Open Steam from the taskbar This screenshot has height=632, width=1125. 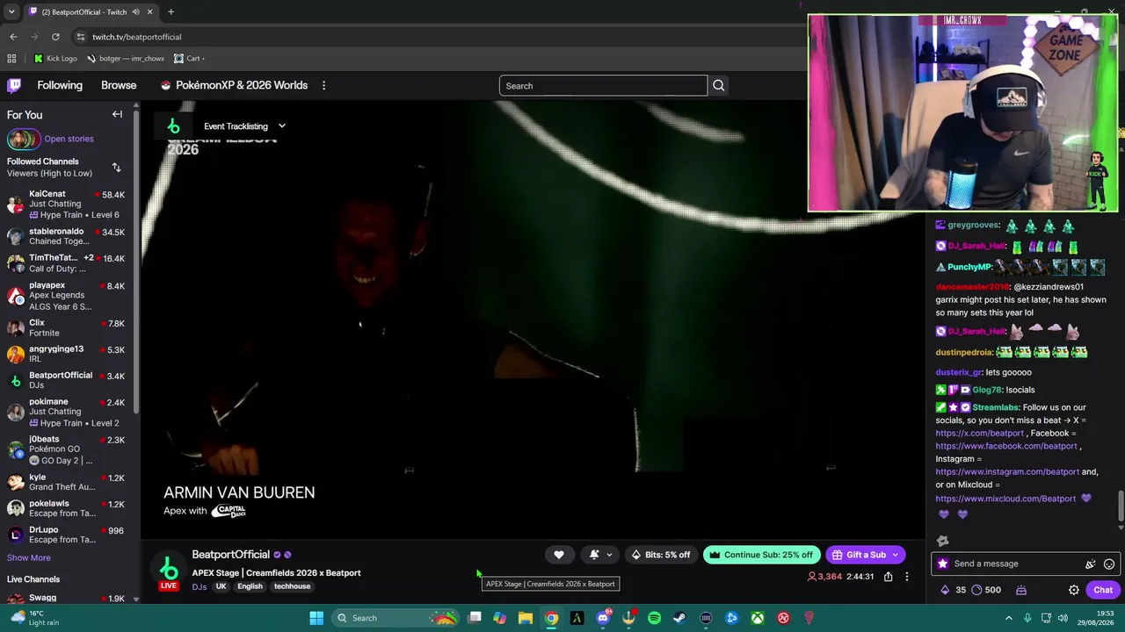pyautogui.click(x=679, y=618)
